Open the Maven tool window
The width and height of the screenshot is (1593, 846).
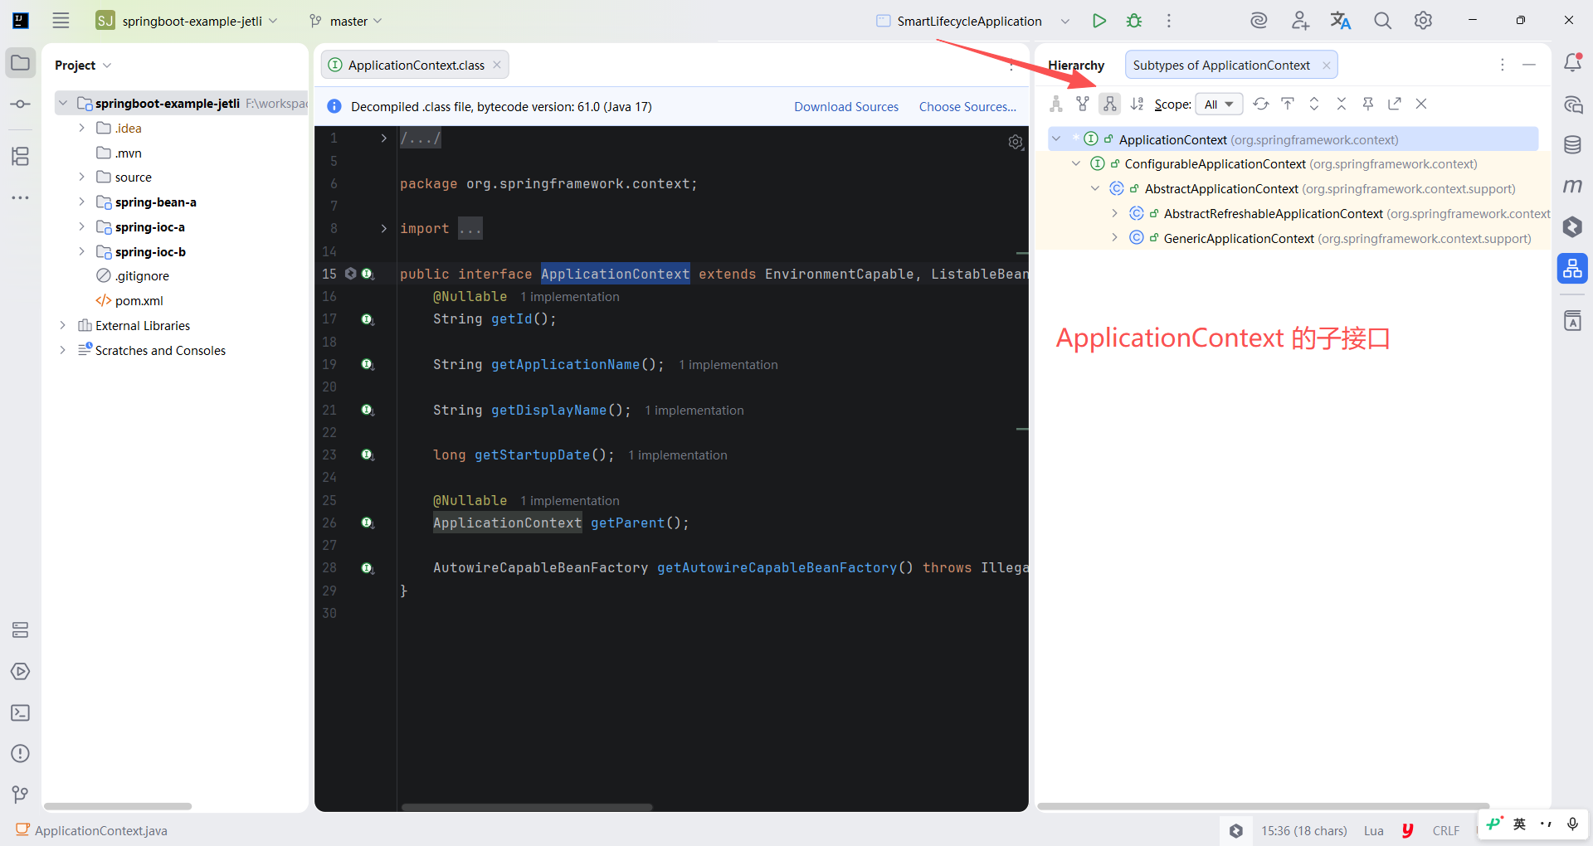point(1572,186)
